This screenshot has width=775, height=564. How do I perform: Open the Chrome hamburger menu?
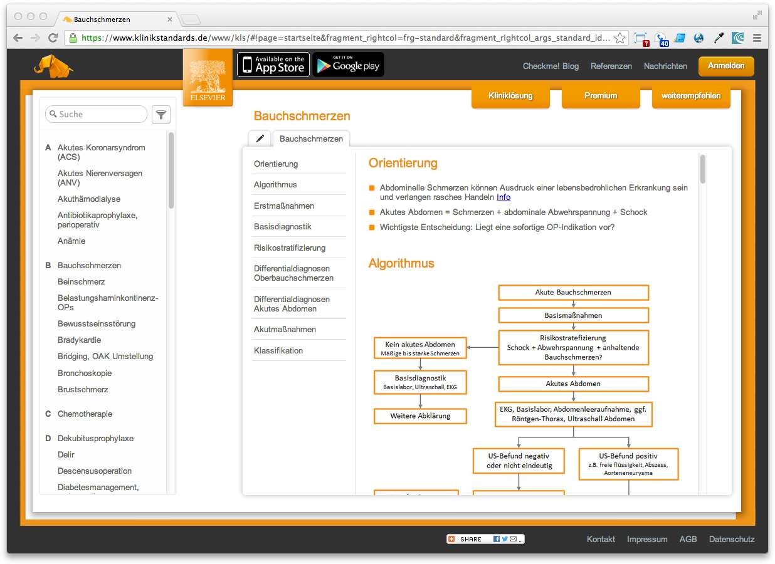click(x=757, y=38)
